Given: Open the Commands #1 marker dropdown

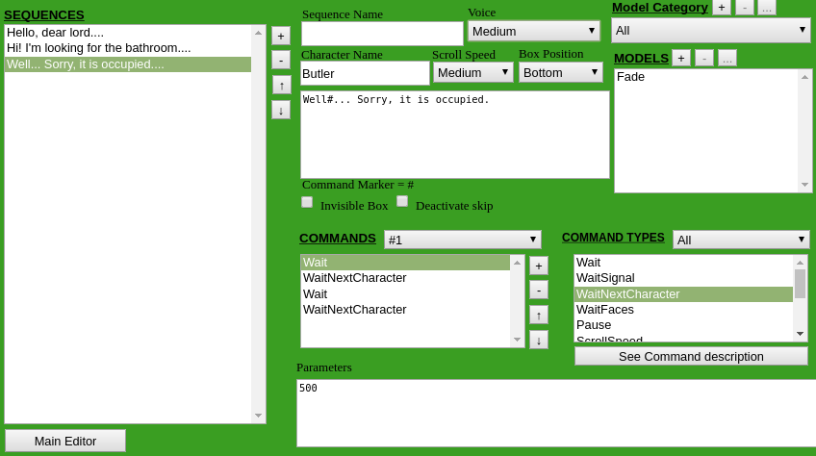Looking at the screenshot, I should click(x=463, y=240).
